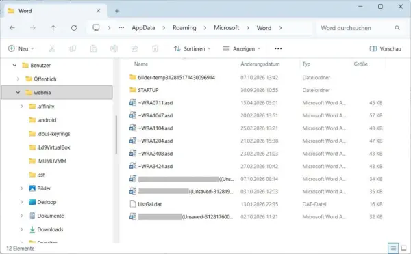Image resolution: width=411 pixels, height=254 pixels.
Task: Expand the Bilder folder node
Action: pyautogui.click(x=22, y=188)
